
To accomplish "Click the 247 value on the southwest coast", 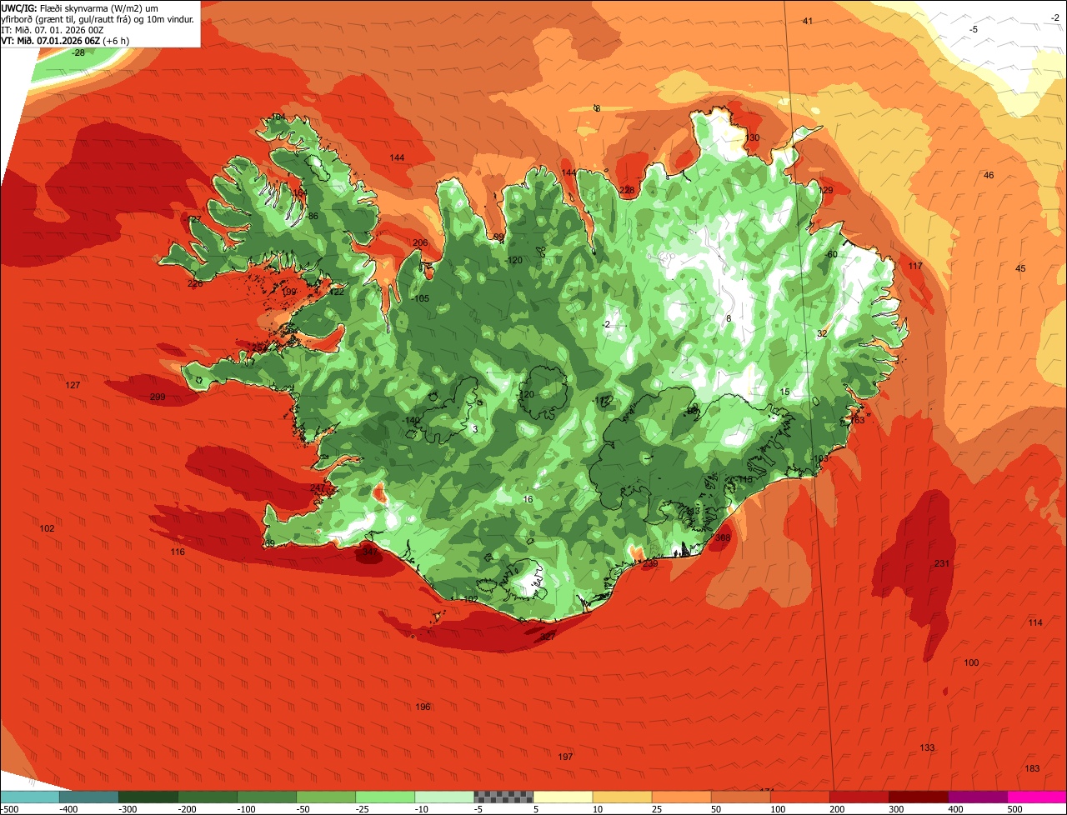I will point(318,487).
